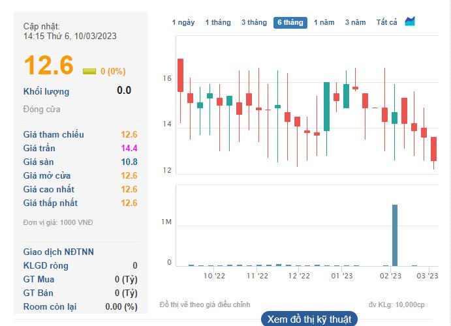Open Xem đồ thị kỹ thuật

click(309, 319)
